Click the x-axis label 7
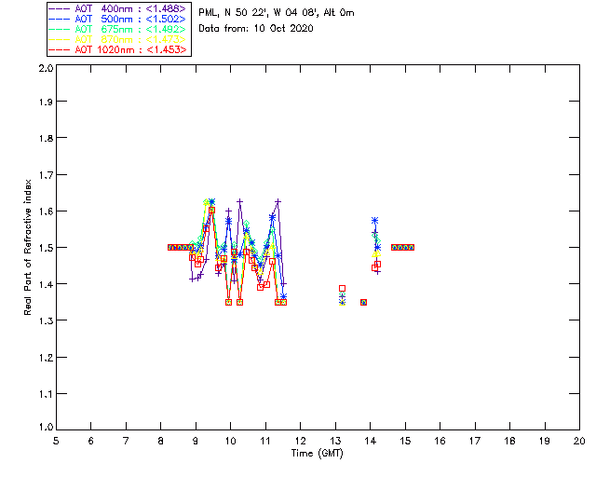 [x=126, y=441]
